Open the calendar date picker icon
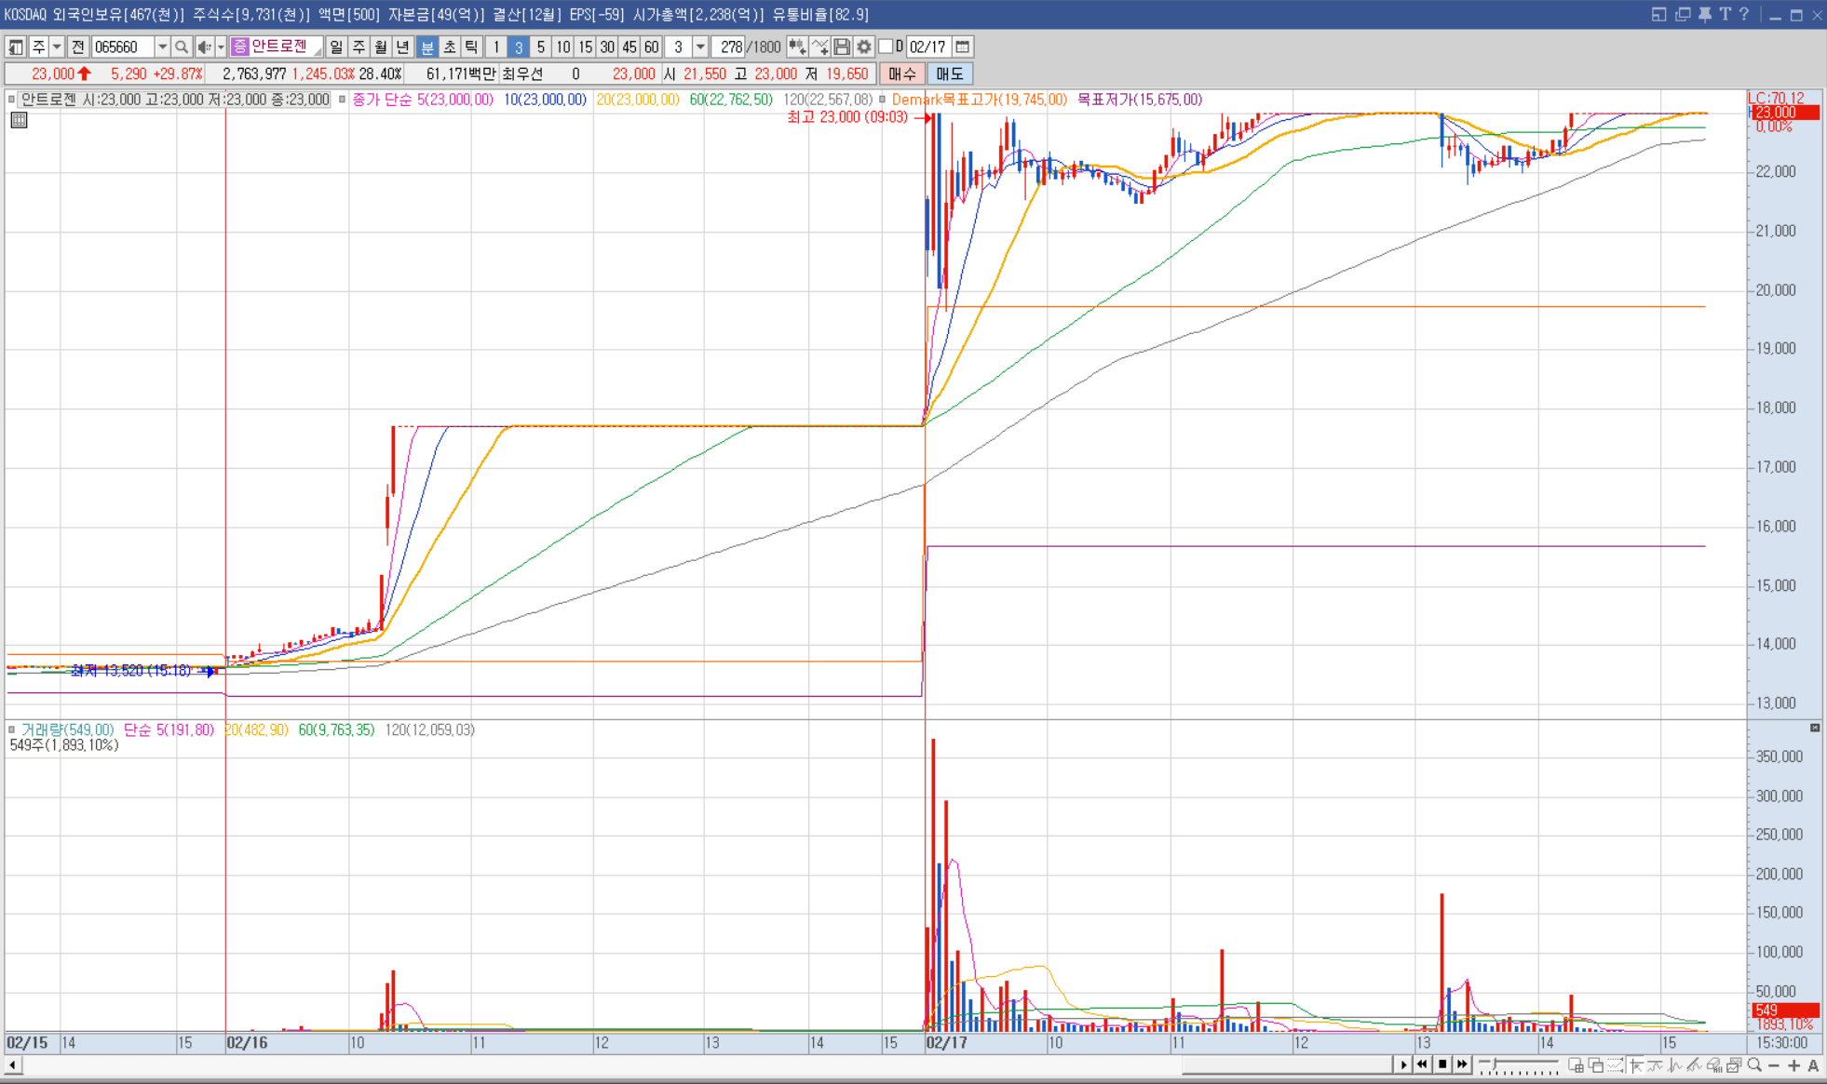The width and height of the screenshot is (1827, 1084). click(963, 47)
